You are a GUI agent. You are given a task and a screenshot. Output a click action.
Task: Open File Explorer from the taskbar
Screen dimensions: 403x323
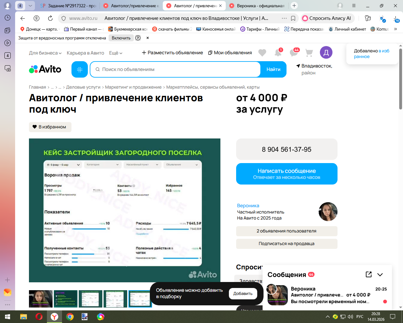pos(24,317)
